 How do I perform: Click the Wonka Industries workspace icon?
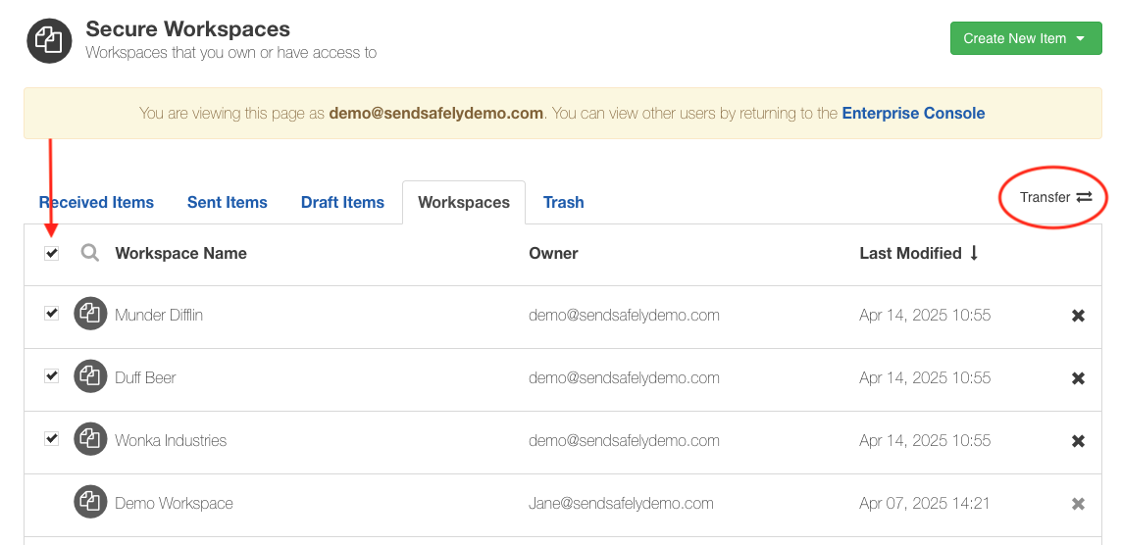click(90, 440)
